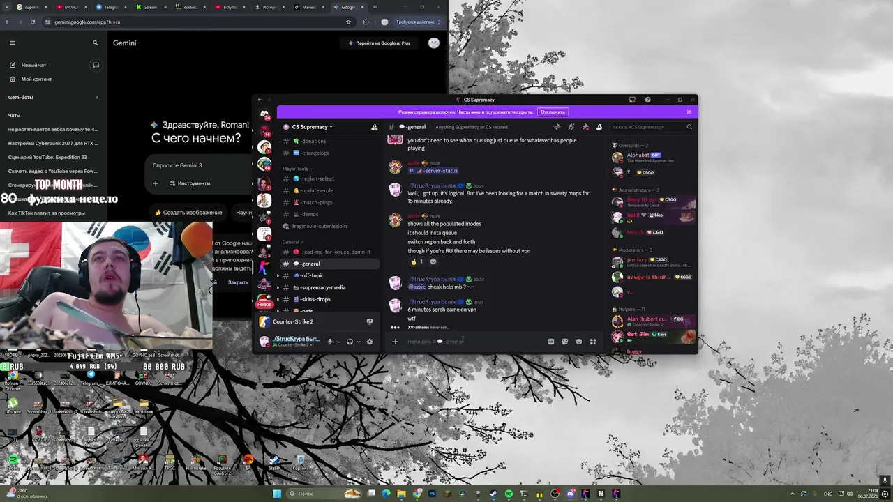The image size is (893, 502).
Task: Click the Отключить button in streamer banner
Action: (x=553, y=112)
